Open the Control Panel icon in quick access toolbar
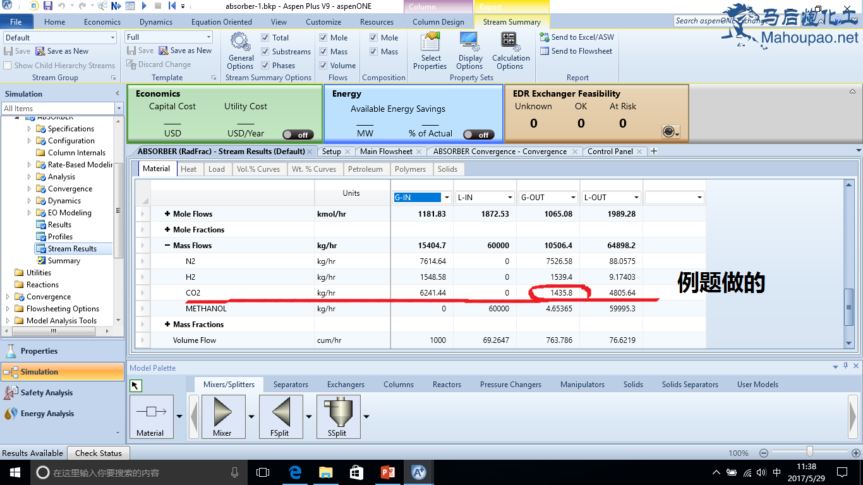The height and width of the screenshot is (485, 863). (130, 6)
